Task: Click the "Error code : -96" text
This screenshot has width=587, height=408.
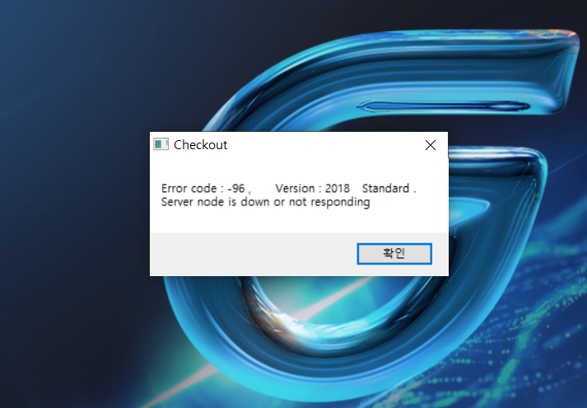Action: click(203, 188)
